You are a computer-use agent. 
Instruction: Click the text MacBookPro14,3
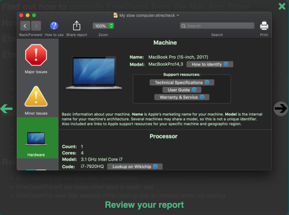coord(166,64)
